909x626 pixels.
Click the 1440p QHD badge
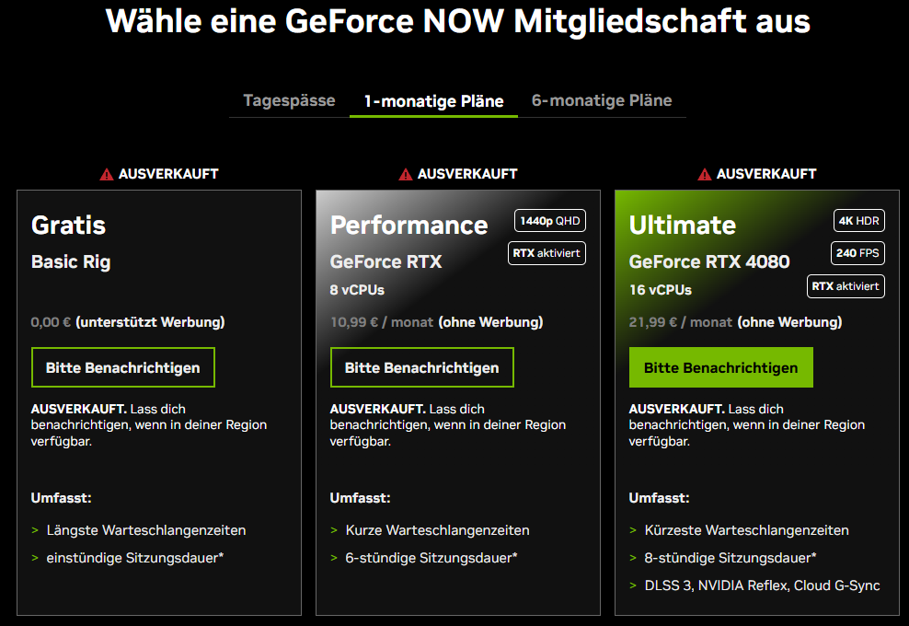click(549, 220)
